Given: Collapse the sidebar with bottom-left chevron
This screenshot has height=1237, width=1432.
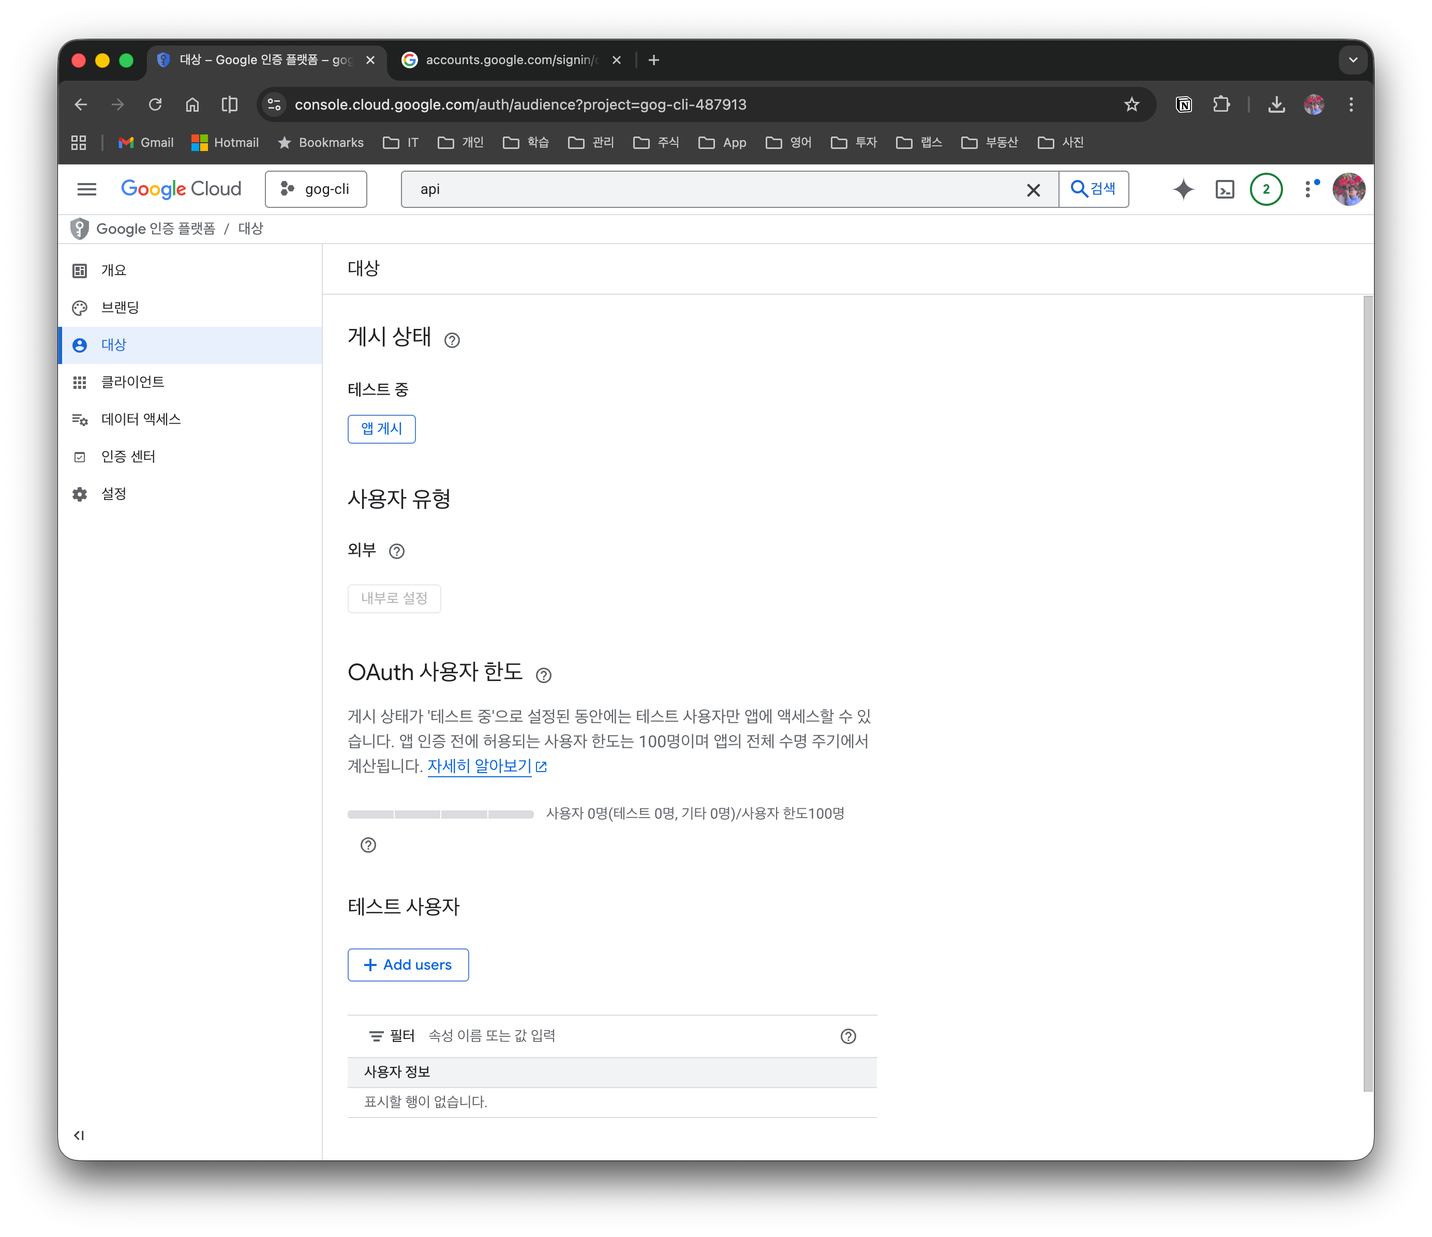Looking at the screenshot, I should [79, 1135].
